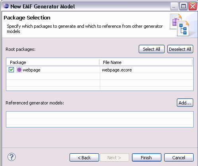Click the Package Selection wizard banner icon
Image resolution: width=198 pixels, height=166 pixels.
pos(180,25)
